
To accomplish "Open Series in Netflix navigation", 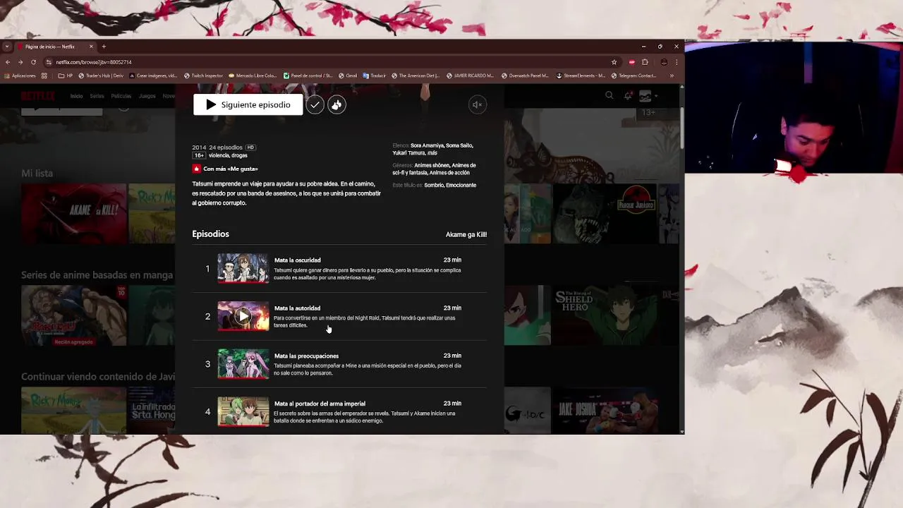I will pos(97,96).
